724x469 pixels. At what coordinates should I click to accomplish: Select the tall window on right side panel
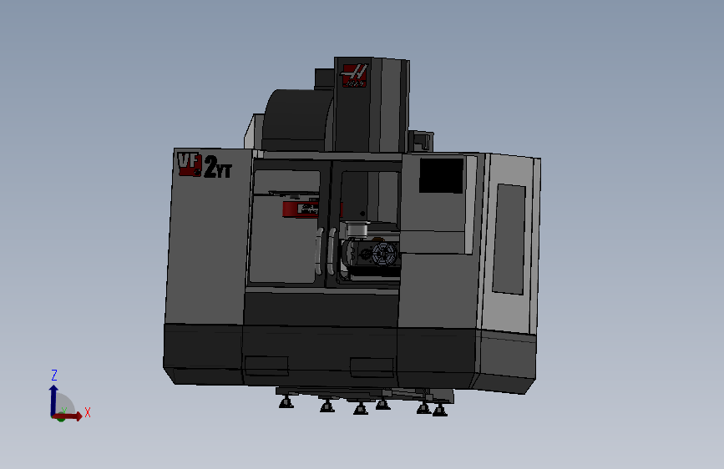pos(509,239)
